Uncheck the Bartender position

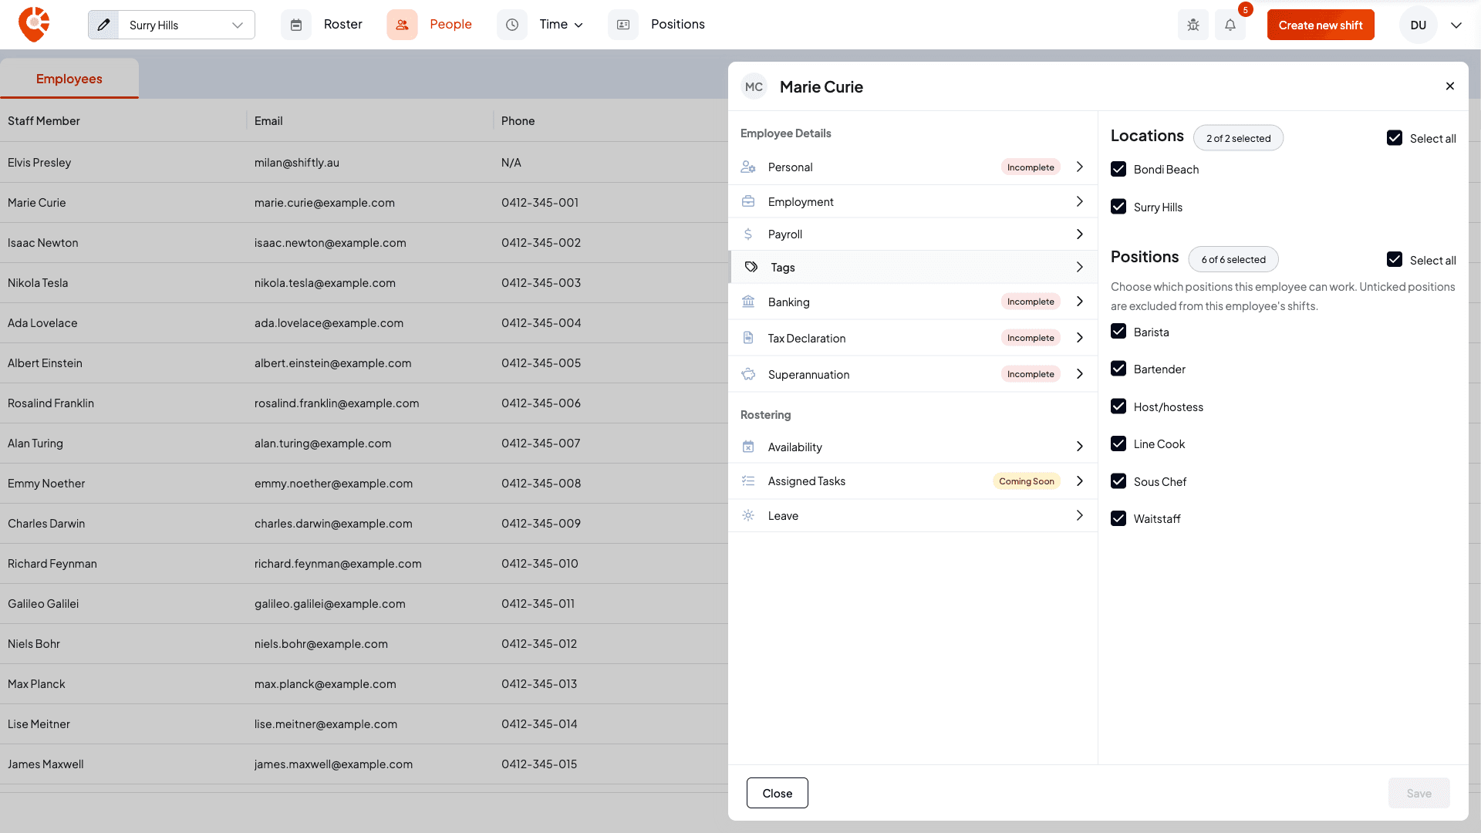1118,369
